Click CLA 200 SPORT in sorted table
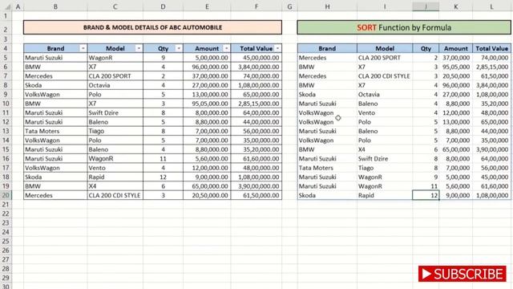The image size is (513, 289). [x=385, y=58]
